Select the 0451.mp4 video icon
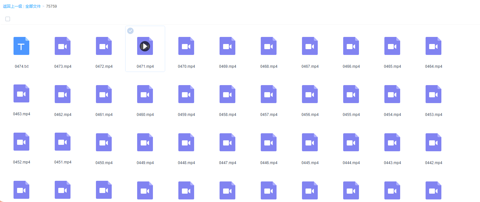The image size is (480, 202). (62, 142)
